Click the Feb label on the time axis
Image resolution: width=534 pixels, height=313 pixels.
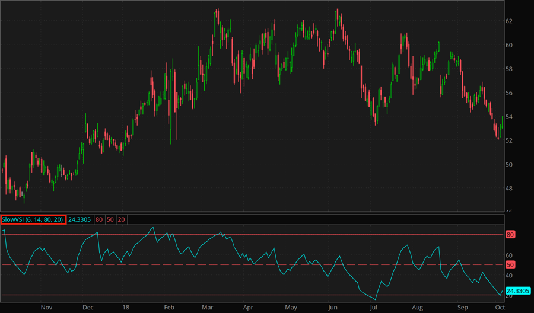point(169,308)
